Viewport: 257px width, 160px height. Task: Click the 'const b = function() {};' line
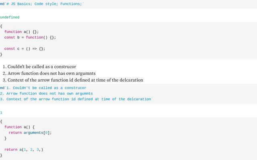pyautogui.click(x=30, y=38)
